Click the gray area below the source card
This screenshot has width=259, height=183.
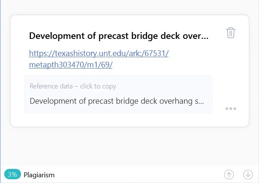point(130,147)
